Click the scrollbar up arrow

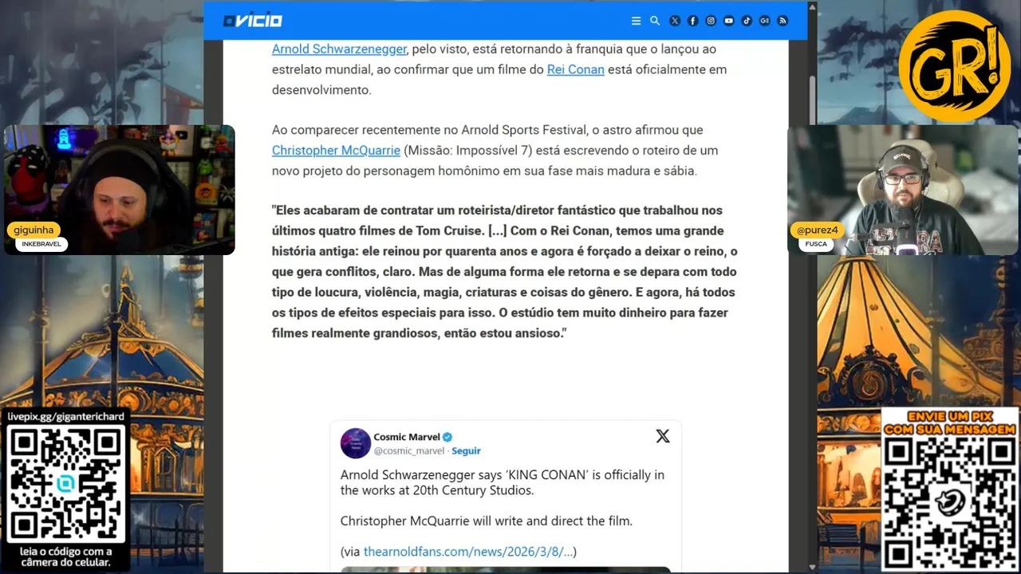[x=812, y=7]
